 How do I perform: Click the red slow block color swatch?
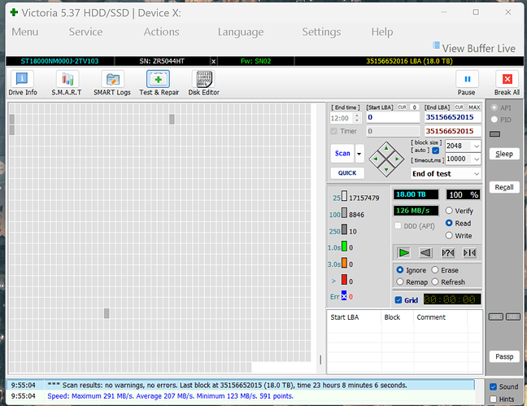[344, 280]
